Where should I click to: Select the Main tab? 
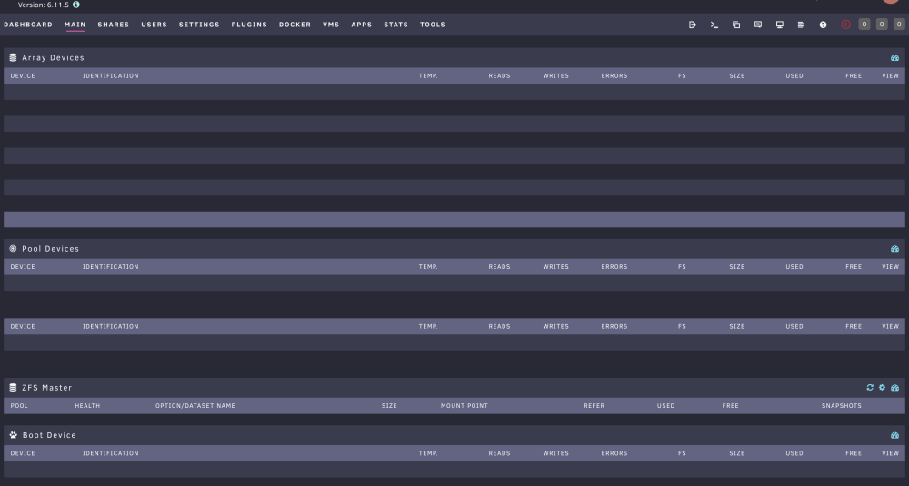click(75, 25)
